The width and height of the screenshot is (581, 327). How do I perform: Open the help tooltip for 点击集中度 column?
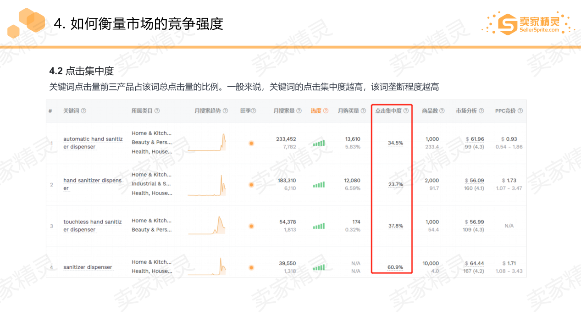(407, 111)
